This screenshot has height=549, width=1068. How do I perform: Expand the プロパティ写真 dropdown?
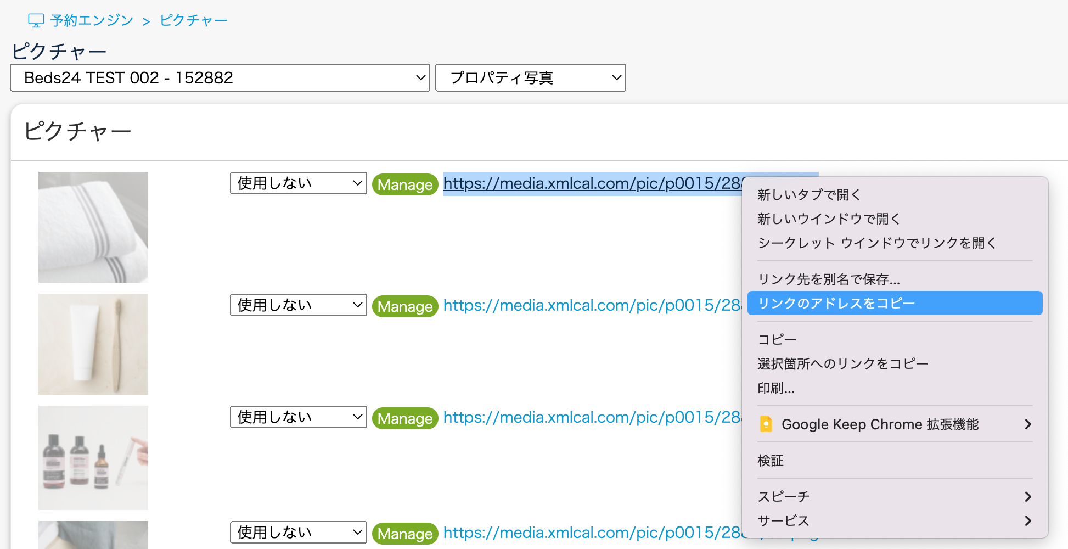[530, 78]
